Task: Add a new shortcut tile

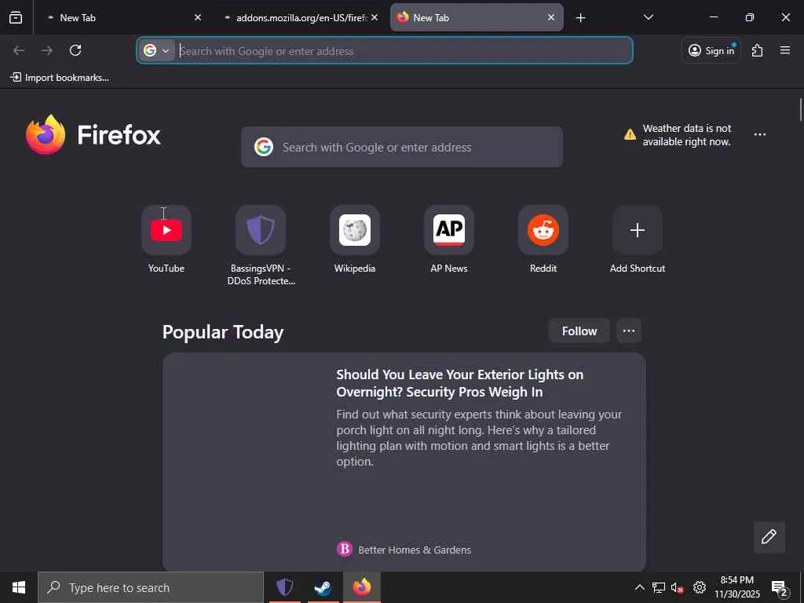Action: tap(638, 230)
